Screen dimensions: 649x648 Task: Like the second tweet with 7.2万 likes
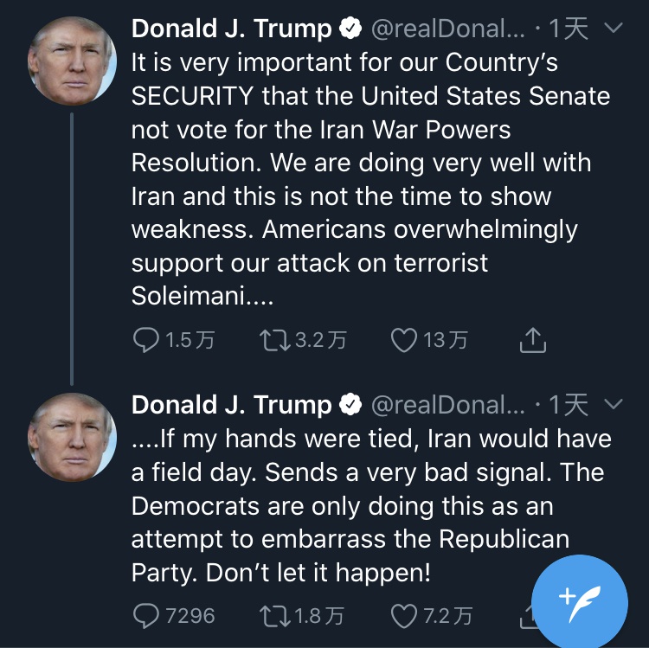coord(404,616)
